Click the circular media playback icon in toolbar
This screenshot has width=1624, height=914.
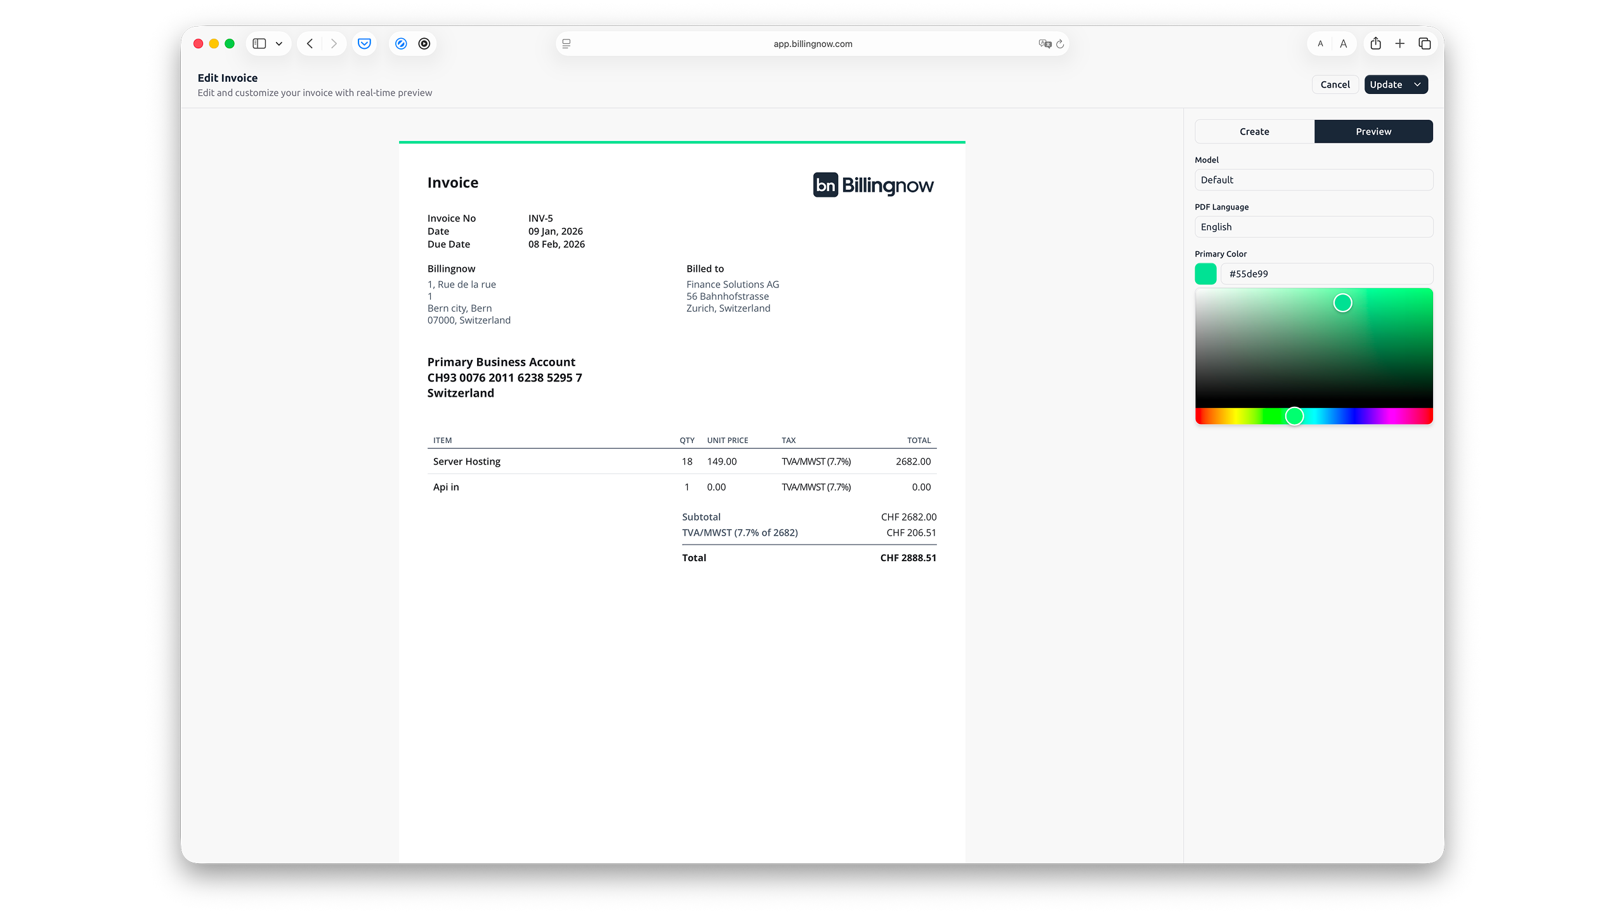[x=424, y=43]
